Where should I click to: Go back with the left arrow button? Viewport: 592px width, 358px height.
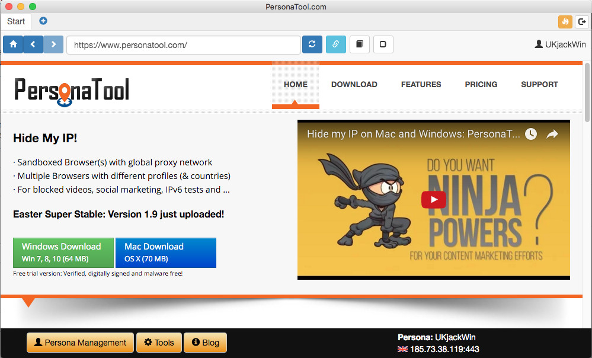click(33, 44)
